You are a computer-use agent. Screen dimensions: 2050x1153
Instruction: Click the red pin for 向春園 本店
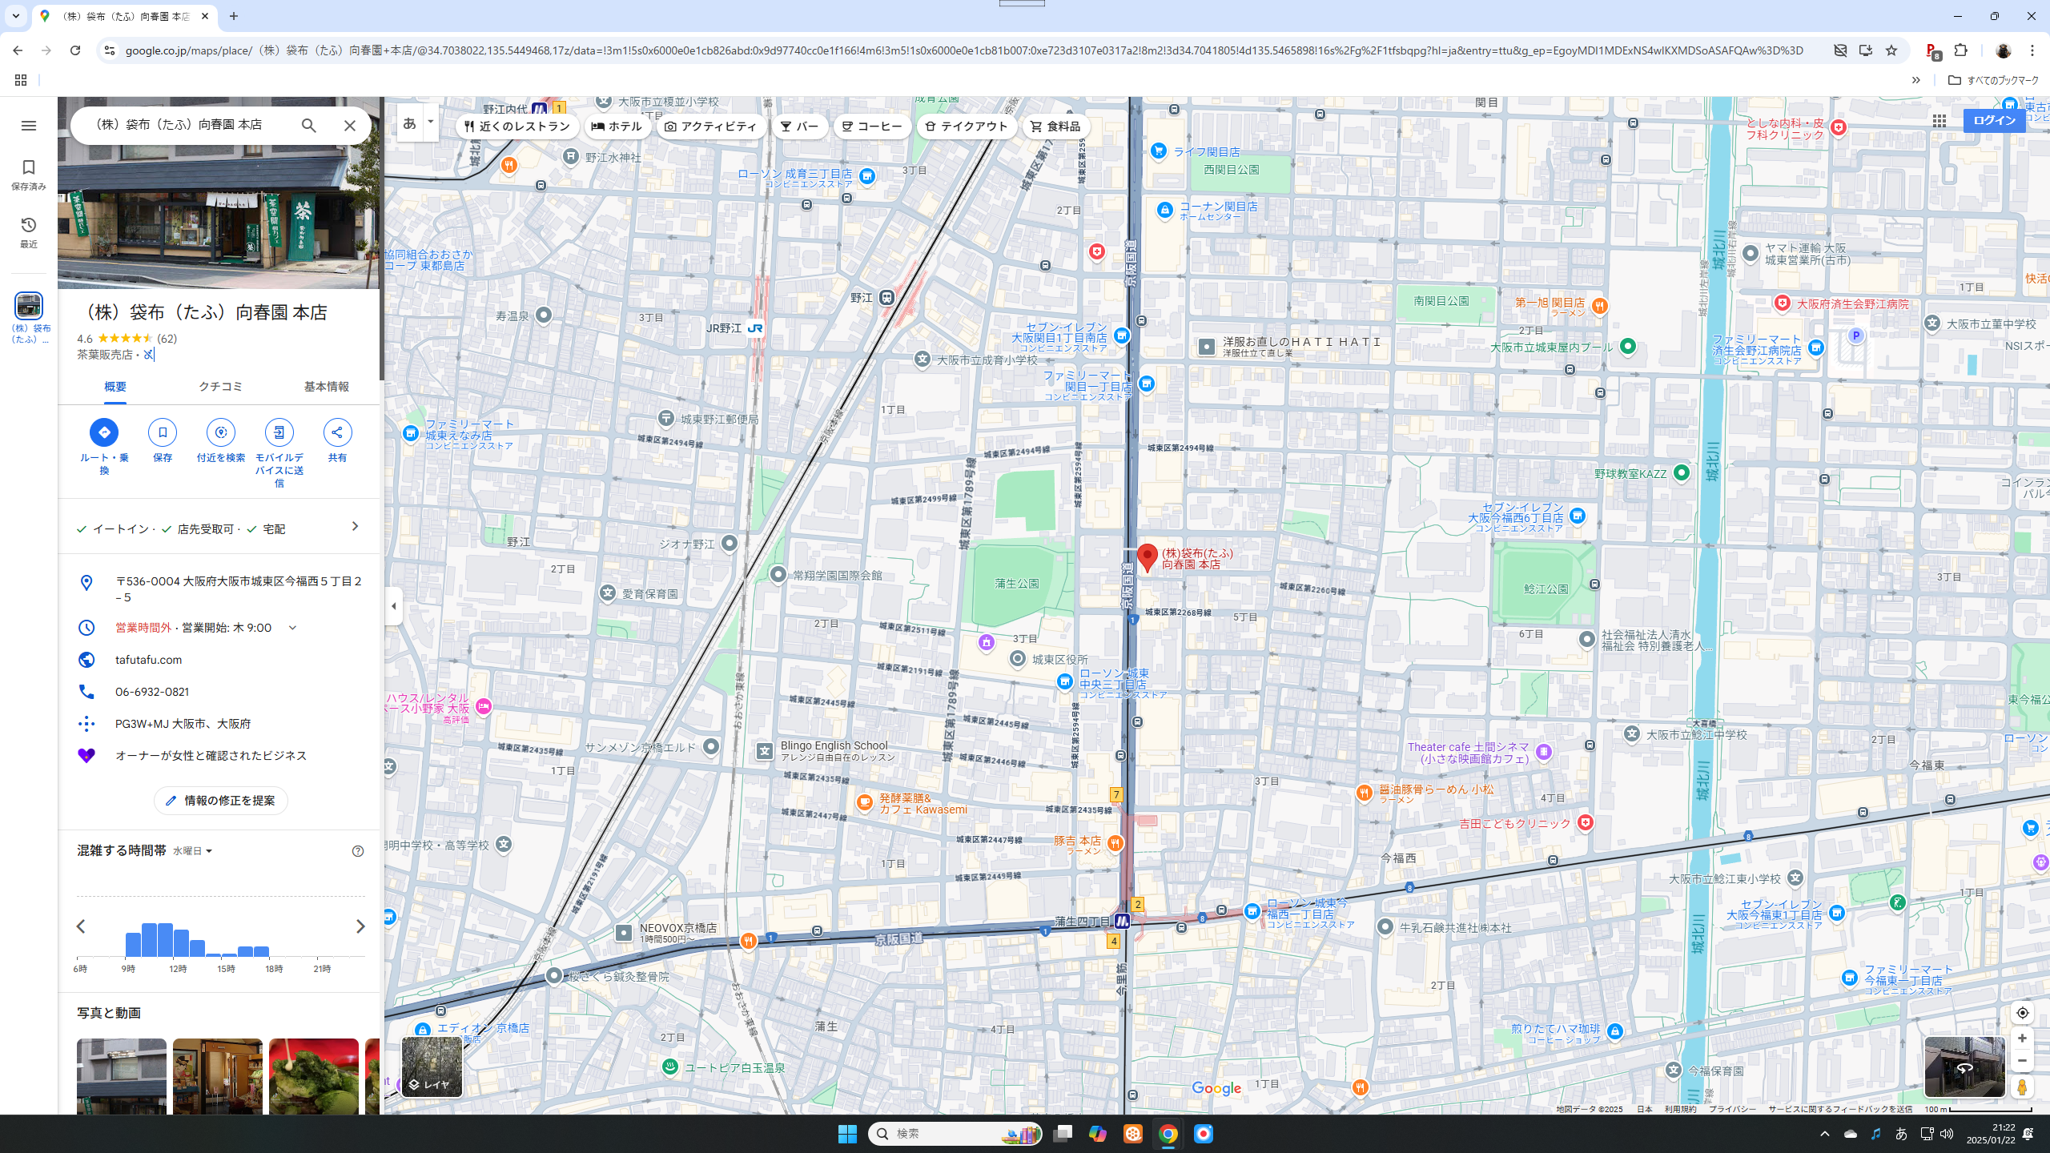coord(1147,558)
